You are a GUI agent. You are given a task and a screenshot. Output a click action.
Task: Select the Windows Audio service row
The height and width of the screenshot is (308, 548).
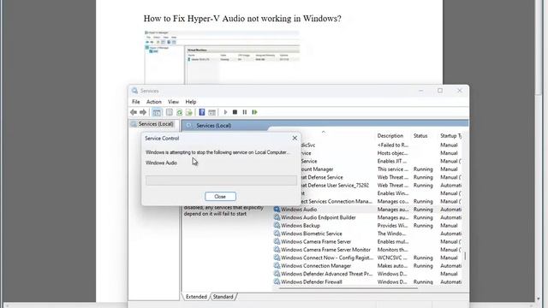coord(367,209)
